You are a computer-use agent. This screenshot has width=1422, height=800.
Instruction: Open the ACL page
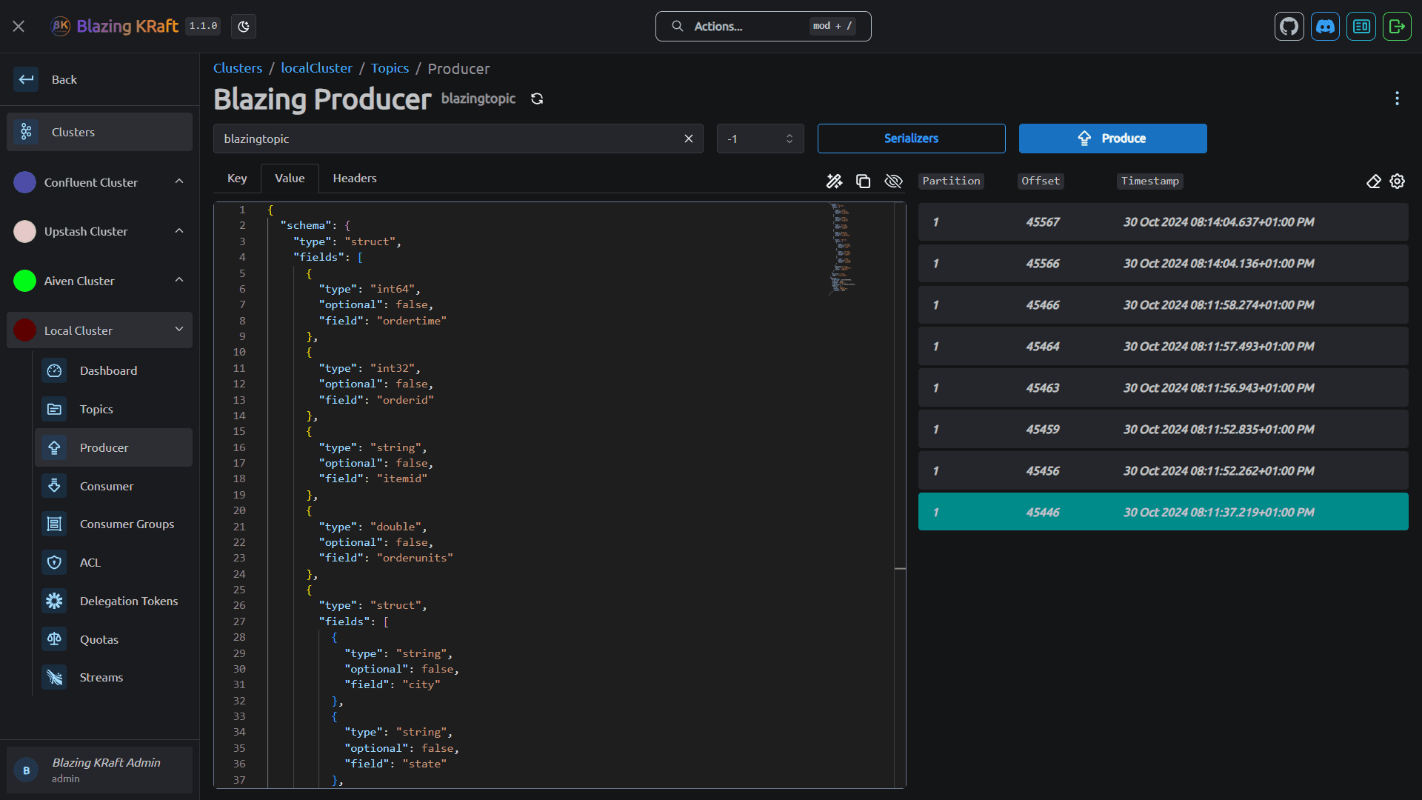point(113,562)
